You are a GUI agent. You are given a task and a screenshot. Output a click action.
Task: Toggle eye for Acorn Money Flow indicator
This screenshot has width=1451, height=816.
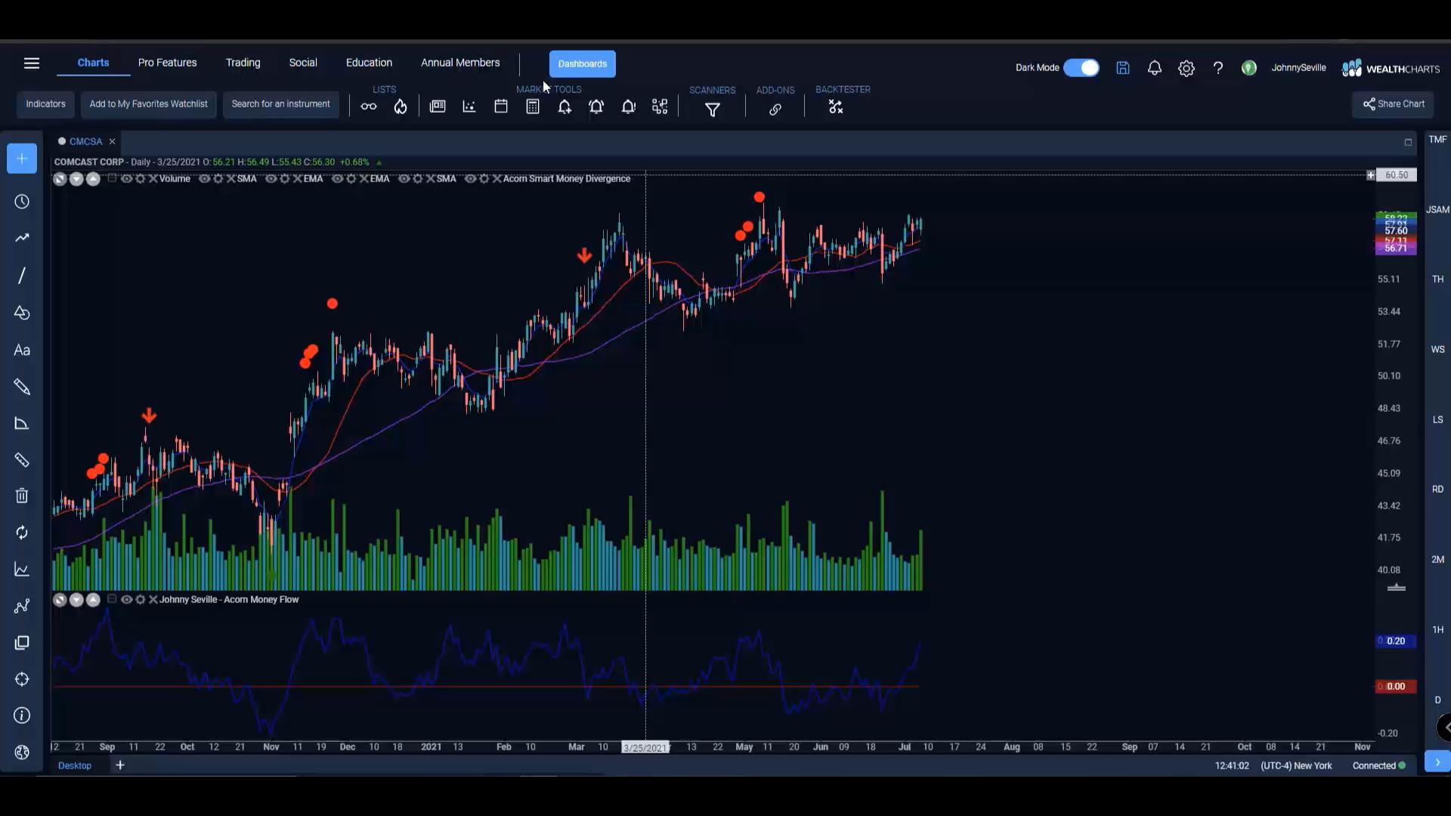tap(127, 600)
